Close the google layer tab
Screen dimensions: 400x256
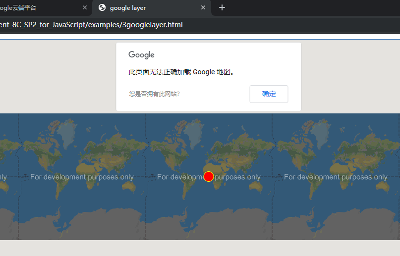203,7
